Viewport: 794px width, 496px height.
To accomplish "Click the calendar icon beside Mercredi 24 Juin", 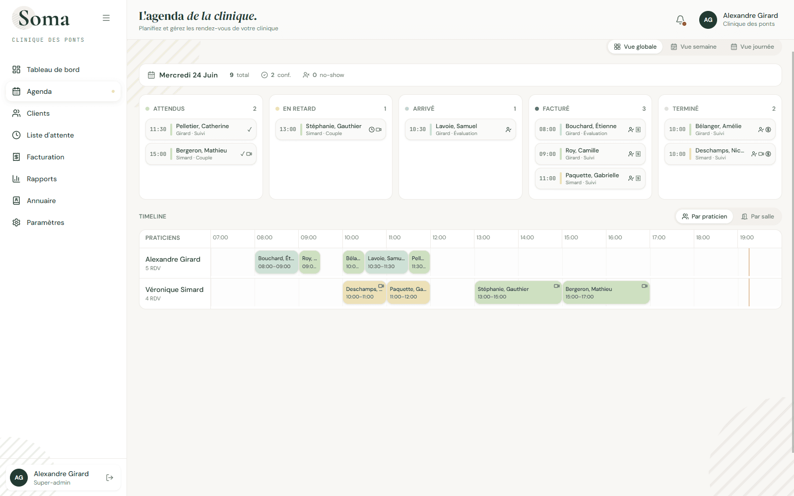I will pos(151,75).
